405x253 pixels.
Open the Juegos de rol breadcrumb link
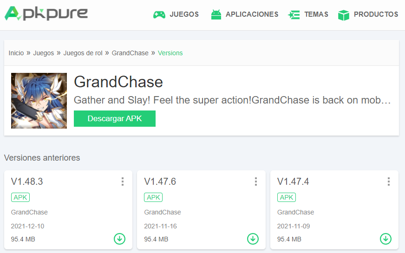pyautogui.click(x=83, y=53)
